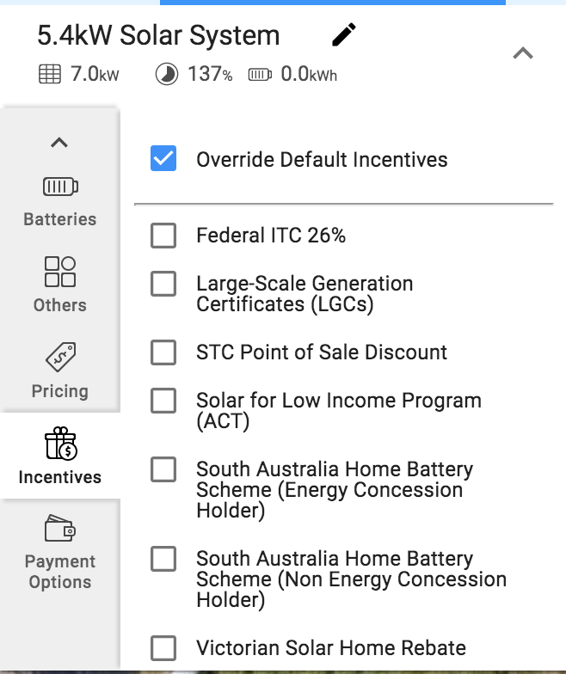This screenshot has width=566, height=674.
Task: Open the Batteries sidebar section
Action: click(60, 201)
